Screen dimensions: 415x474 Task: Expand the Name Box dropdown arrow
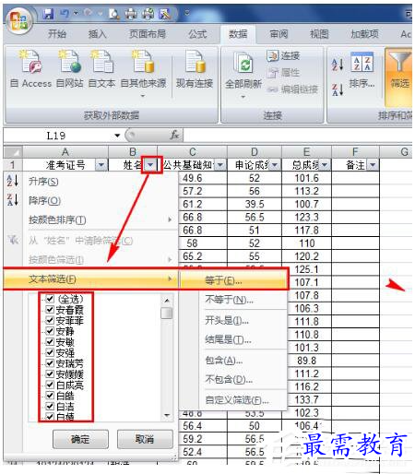117,136
